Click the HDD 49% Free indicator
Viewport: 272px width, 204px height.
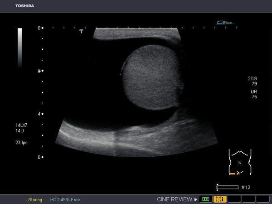(x=65, y=199)
